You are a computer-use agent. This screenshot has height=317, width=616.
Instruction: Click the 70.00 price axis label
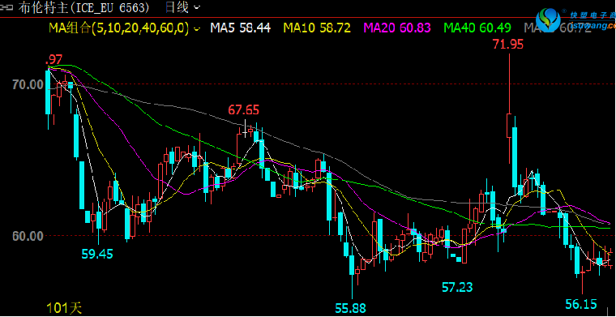click(28, 84)
